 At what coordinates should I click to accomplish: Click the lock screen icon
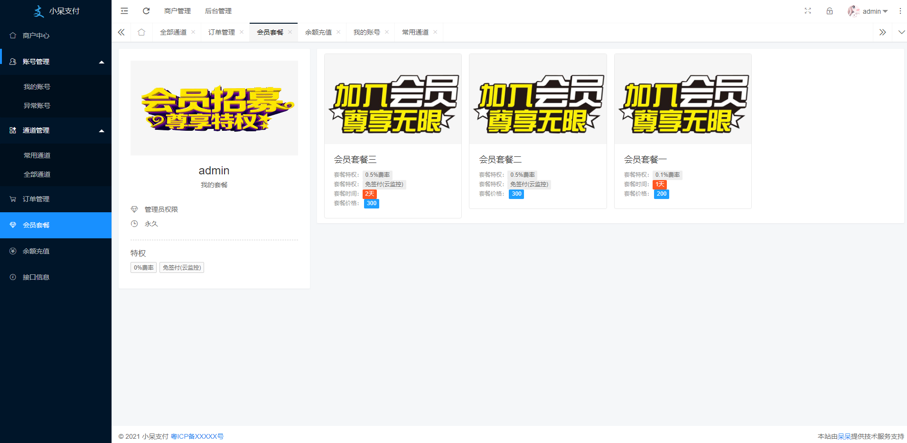pos(830,11)
